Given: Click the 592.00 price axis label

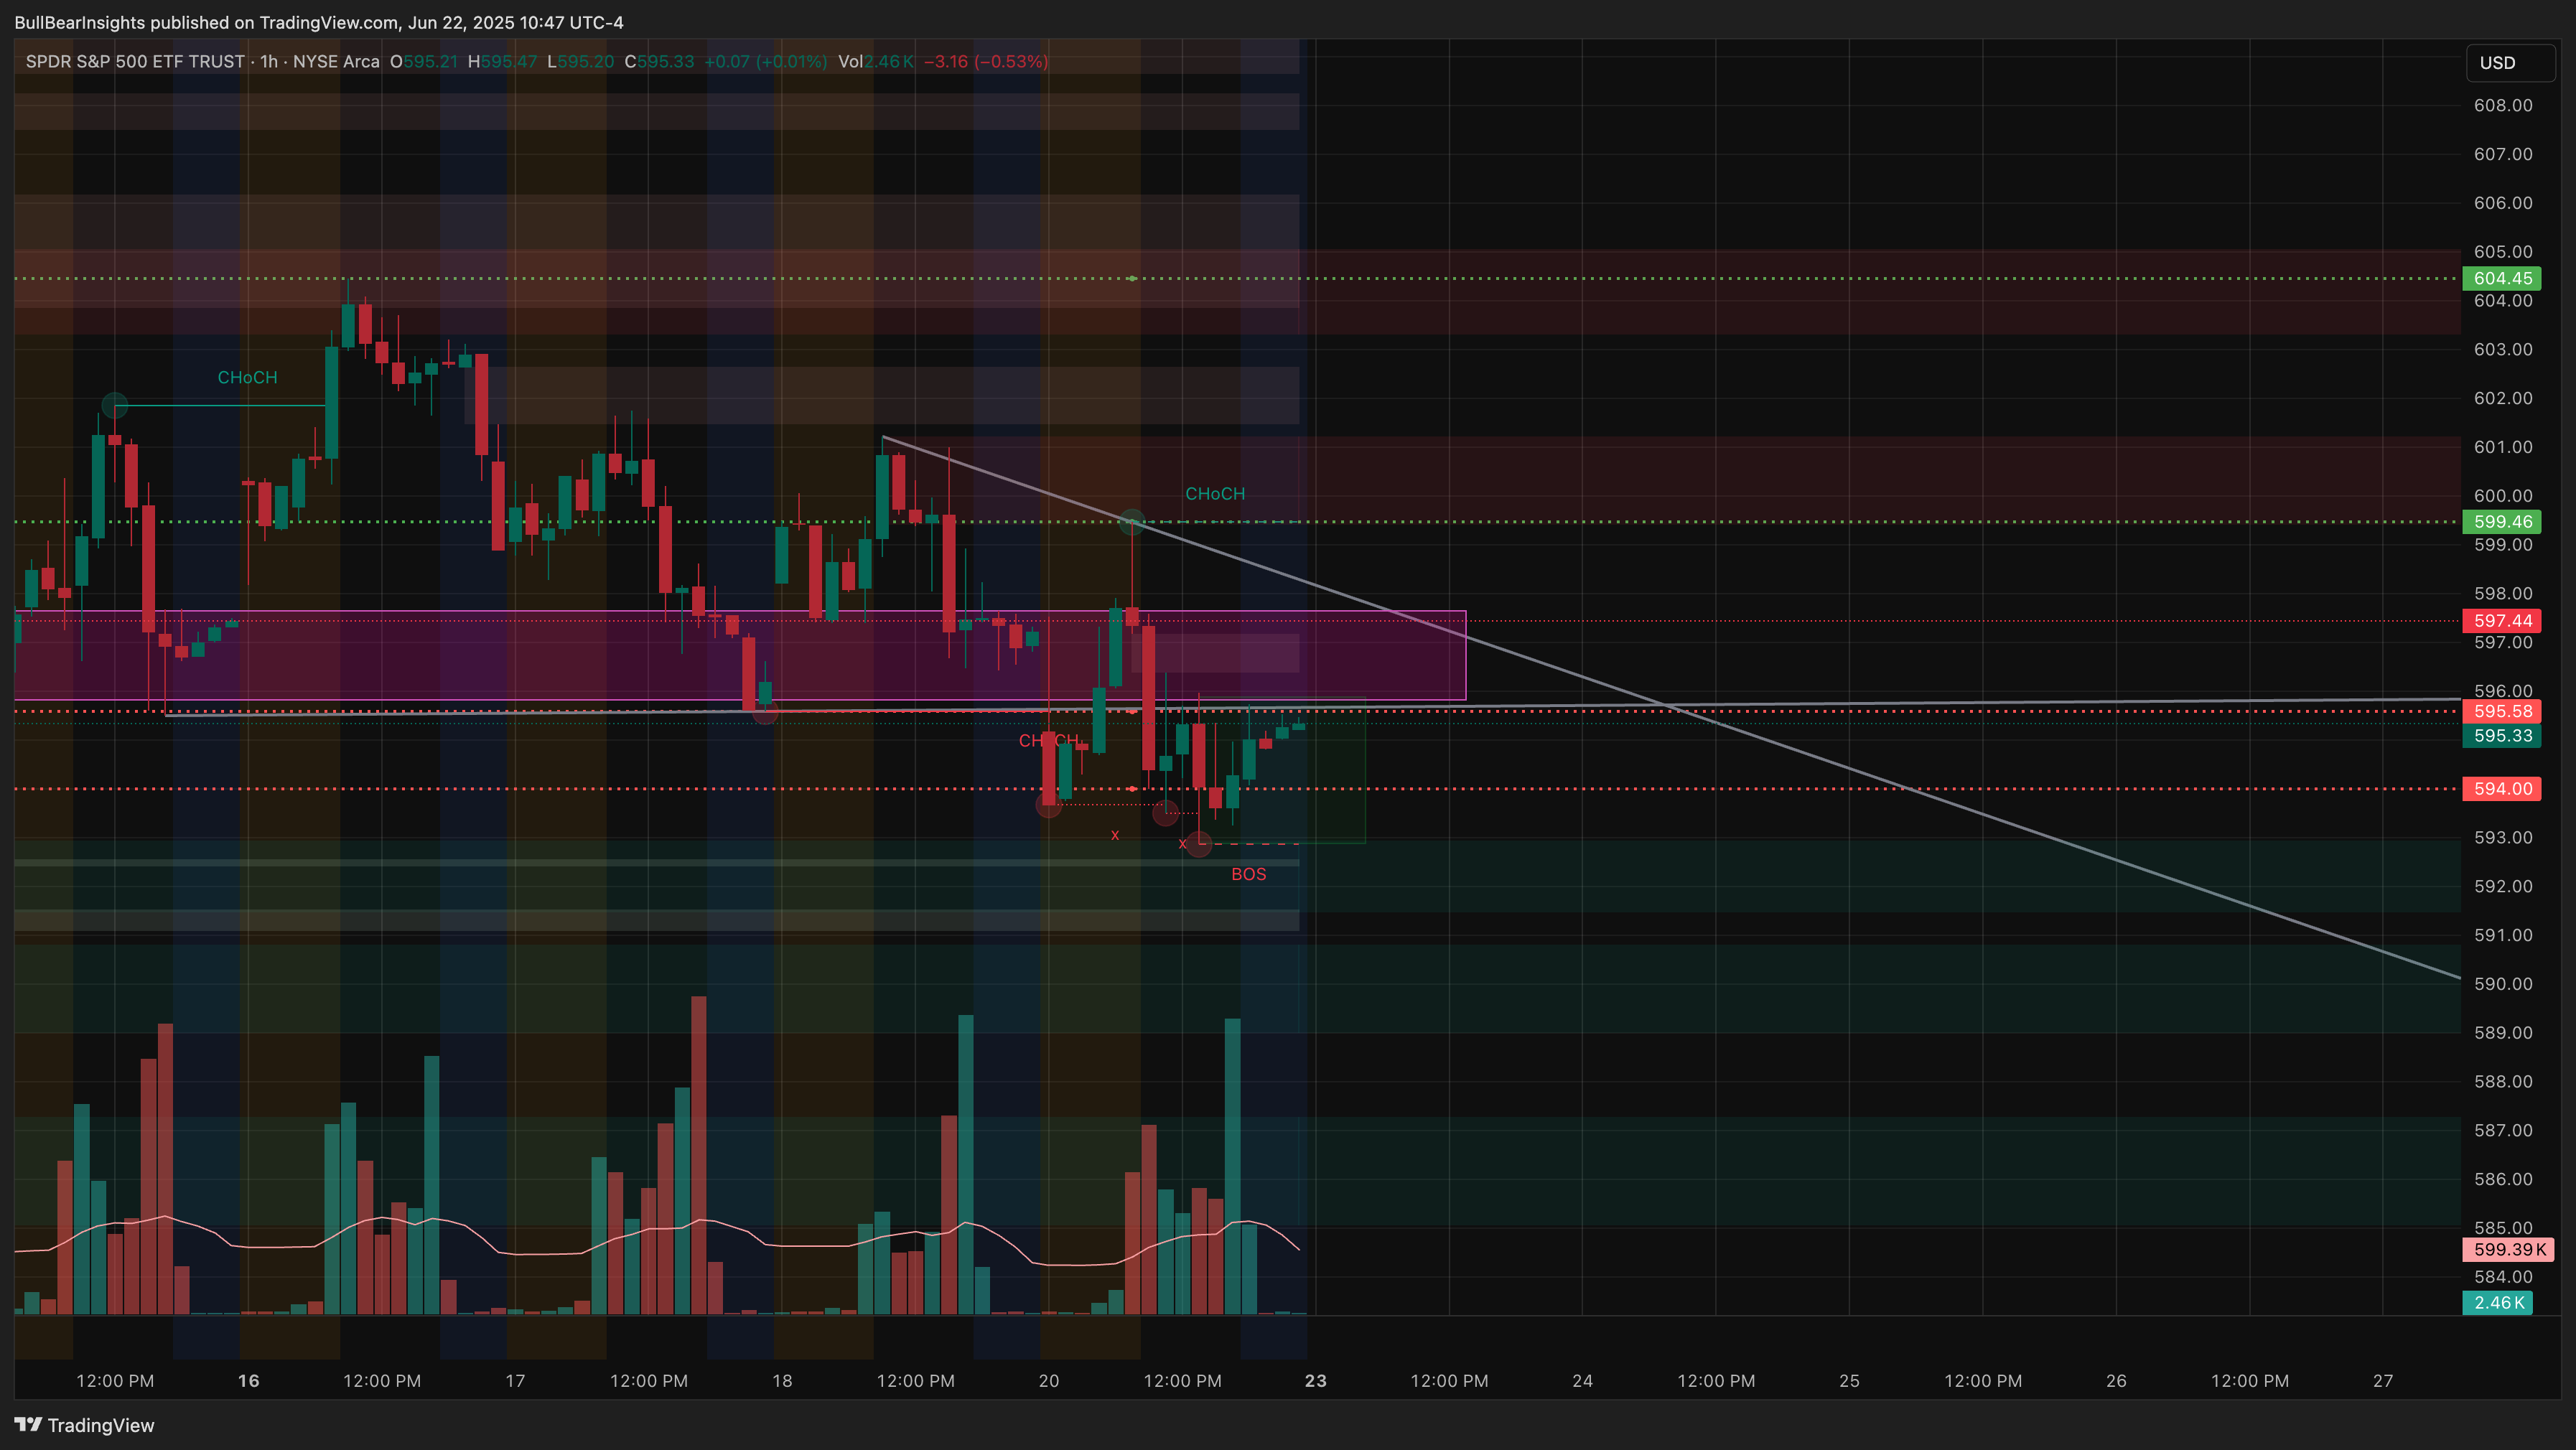Looking at the screenshot, I should point(2503,886).
